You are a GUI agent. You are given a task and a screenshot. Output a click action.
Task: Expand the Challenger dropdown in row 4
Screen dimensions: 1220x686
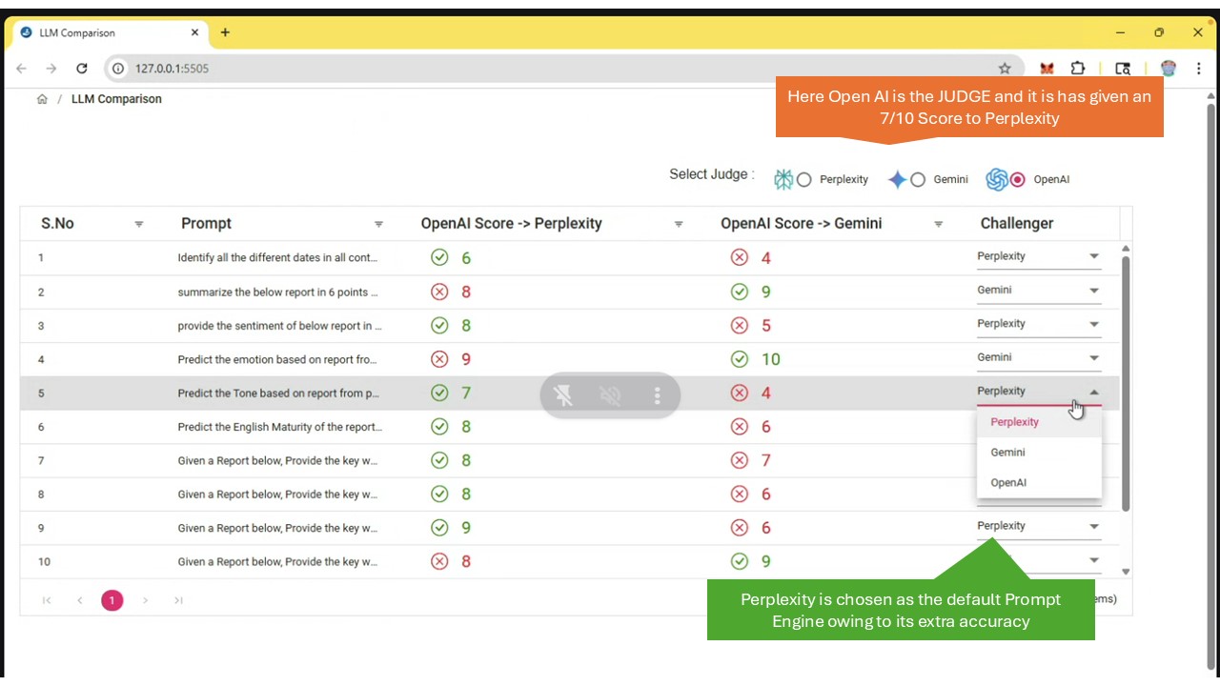pyautogui.click(x=1094, y=358)
